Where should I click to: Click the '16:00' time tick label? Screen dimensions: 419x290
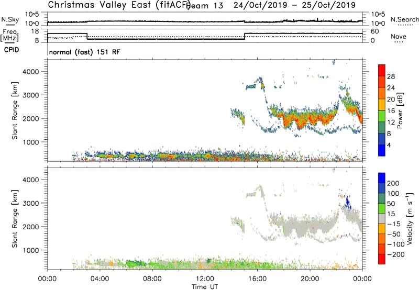click(x=257, y=279)
